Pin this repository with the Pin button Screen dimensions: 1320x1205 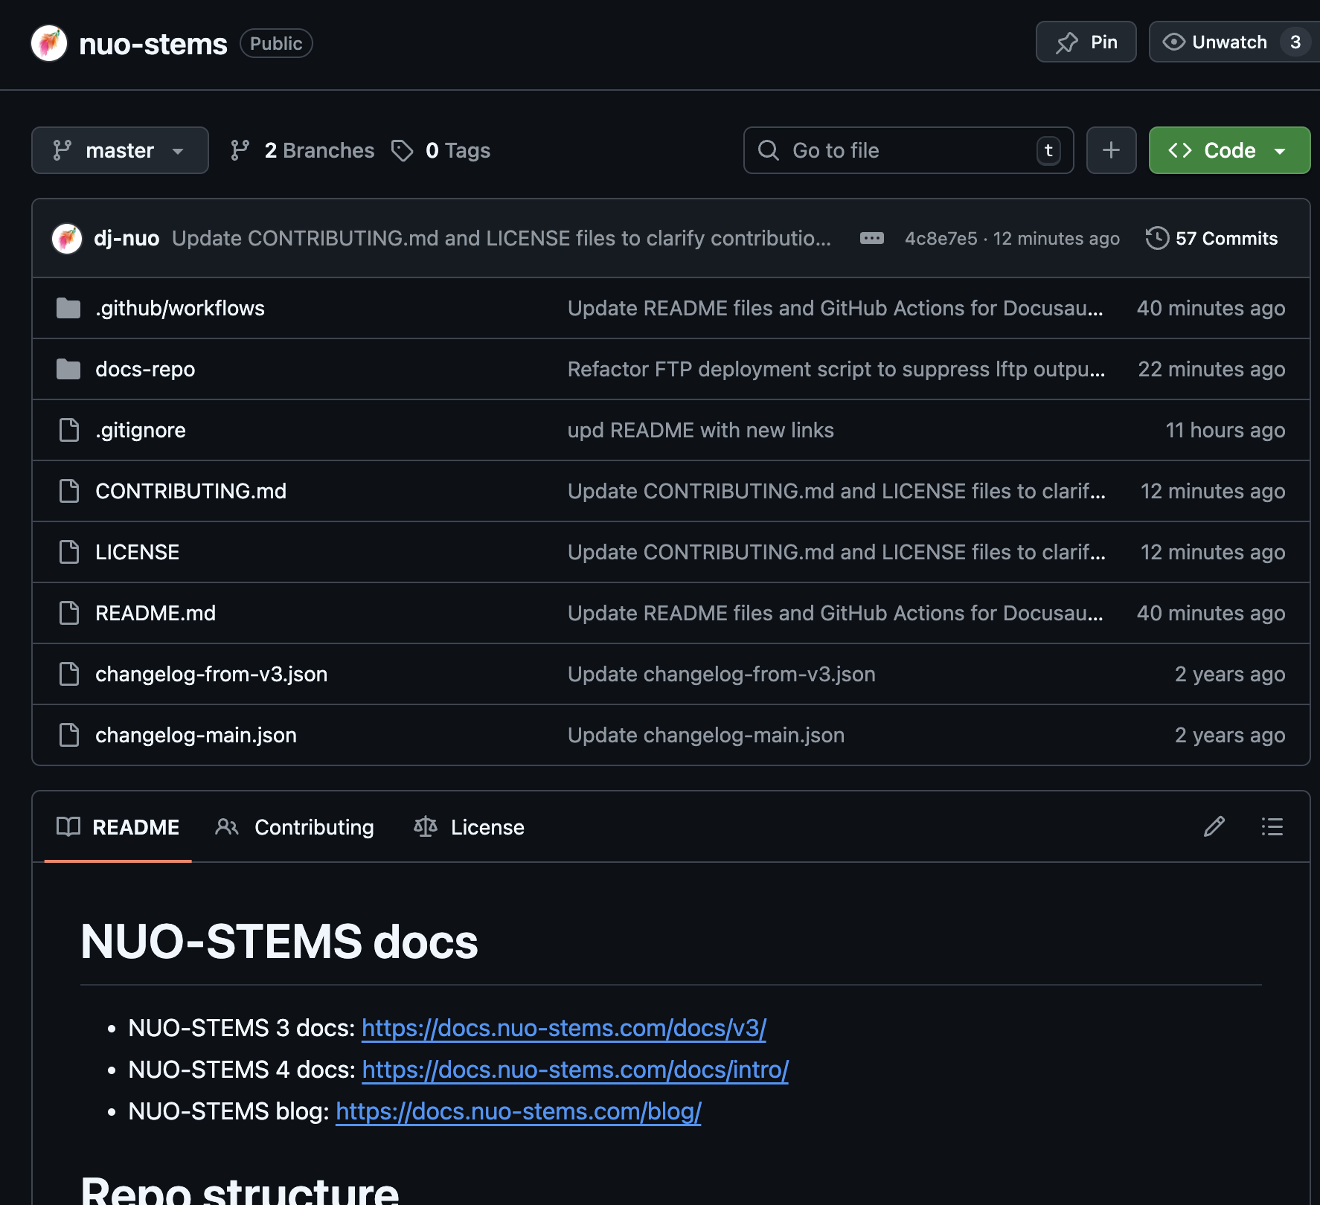coord(1086,42)
